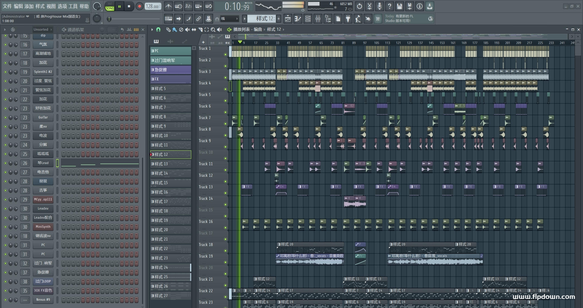Viewport: 583px width, 308px height.
Task: Open the plugin picker plug icon
Action: point(348,19)
